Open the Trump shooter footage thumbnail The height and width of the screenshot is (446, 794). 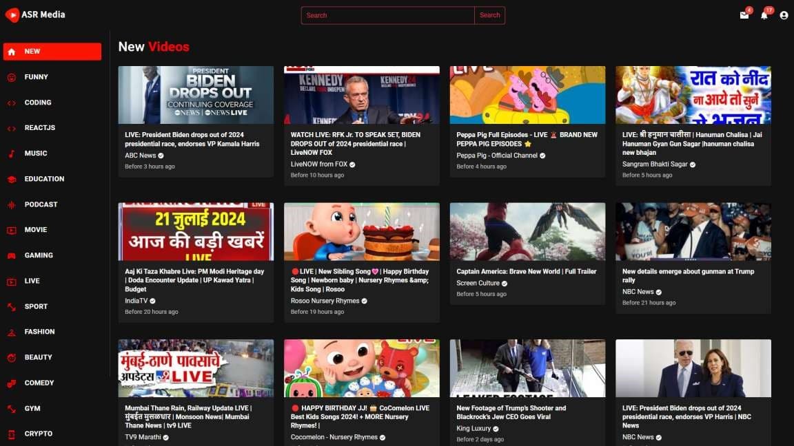pyautogui.click(x=527, y=368)
